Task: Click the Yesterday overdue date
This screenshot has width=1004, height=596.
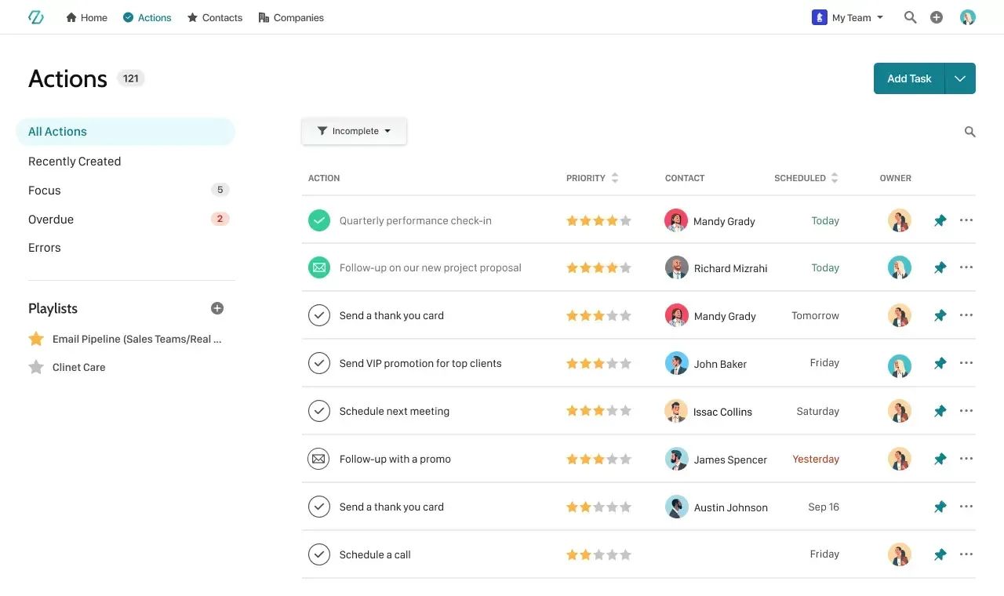Action: point(816,459)
